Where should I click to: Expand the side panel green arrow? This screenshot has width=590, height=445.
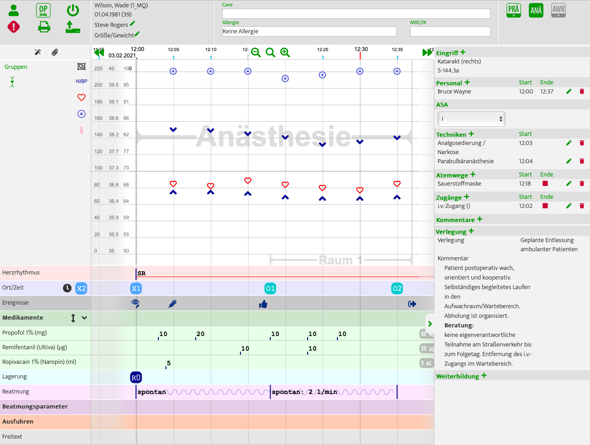click(x=430, y=324)
